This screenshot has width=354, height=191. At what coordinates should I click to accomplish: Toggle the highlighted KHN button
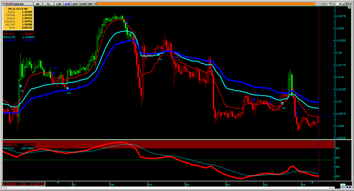tap(67, 4)
